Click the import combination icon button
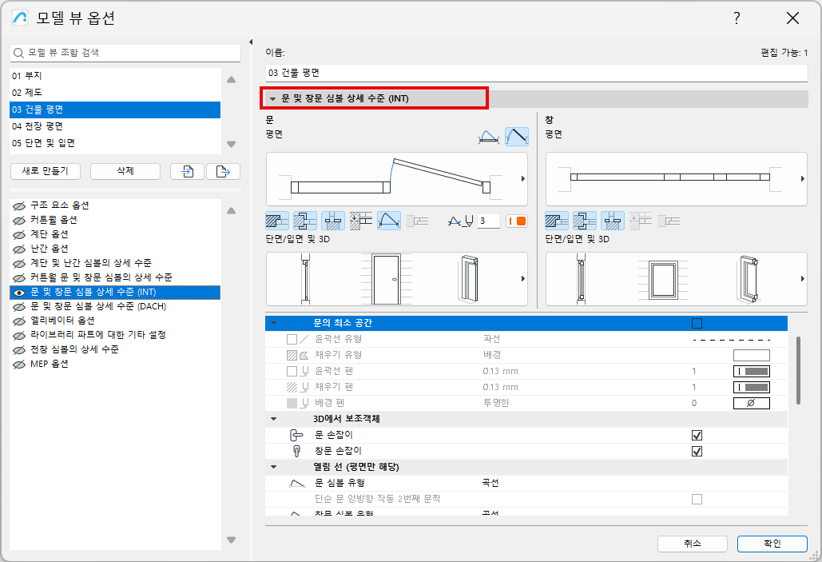Screen dimensions: 822x562 coord(187,172)
